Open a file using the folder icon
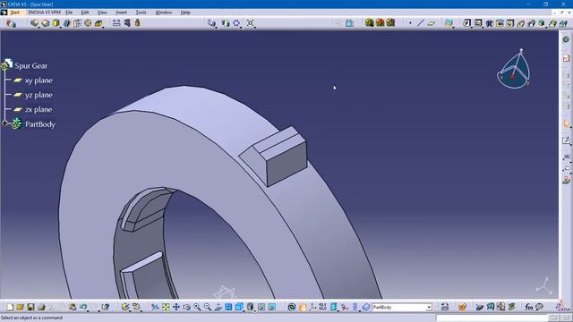The image size is (573, 322). [x=20, y=307]
